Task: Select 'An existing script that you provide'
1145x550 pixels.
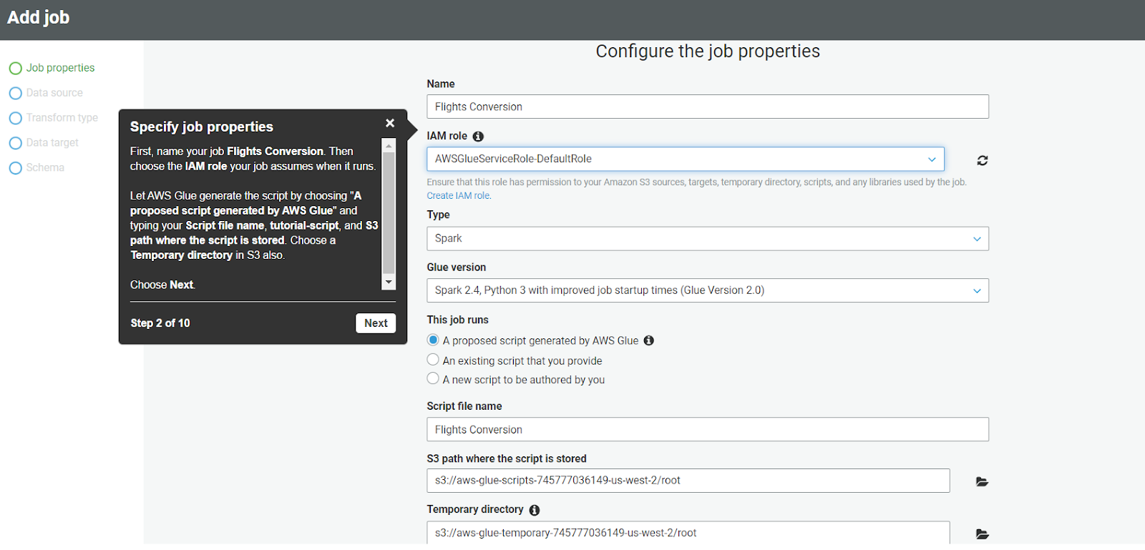Action: tap(433, 360)
